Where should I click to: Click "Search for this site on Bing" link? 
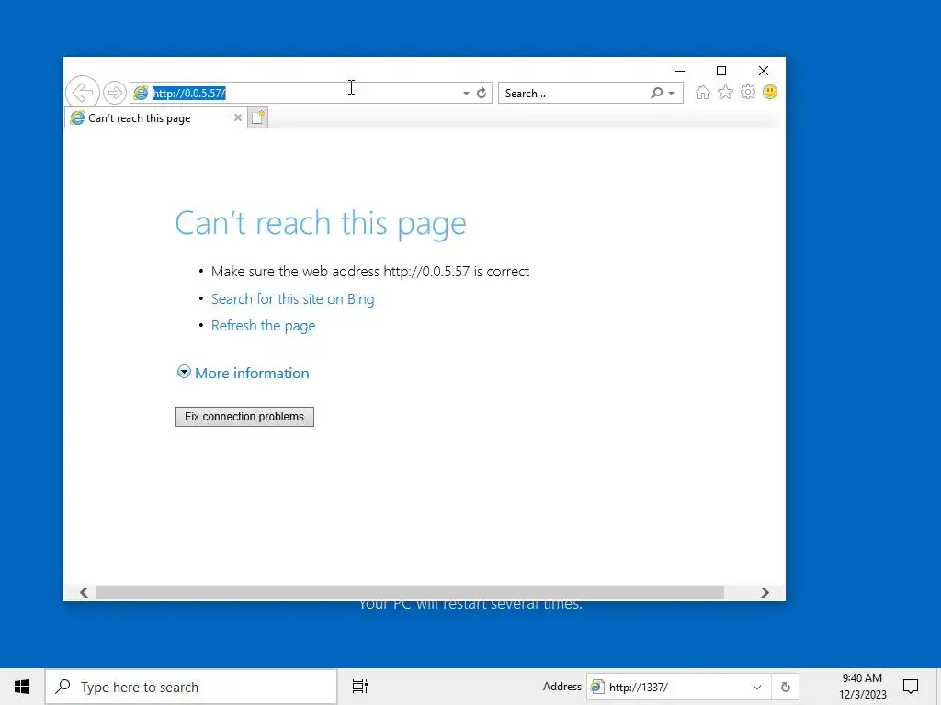coord(293,298)
